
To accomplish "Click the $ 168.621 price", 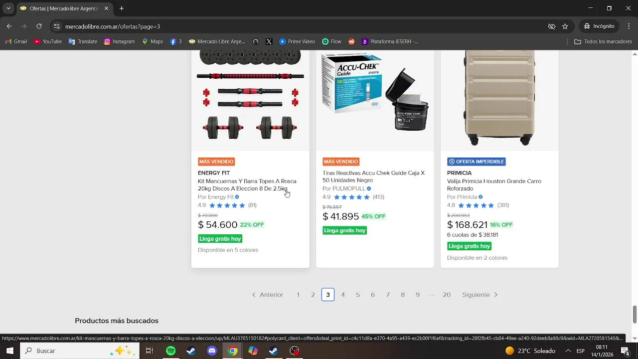I will pyautogui.click(x=467, y=225).
